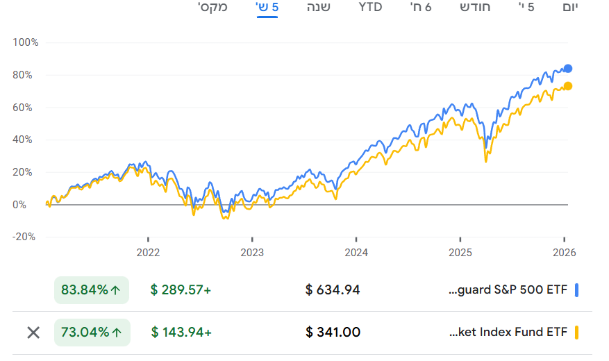
Task: Switch to the 5 י' (5 days) range
Action: click(x=527, y=8)
